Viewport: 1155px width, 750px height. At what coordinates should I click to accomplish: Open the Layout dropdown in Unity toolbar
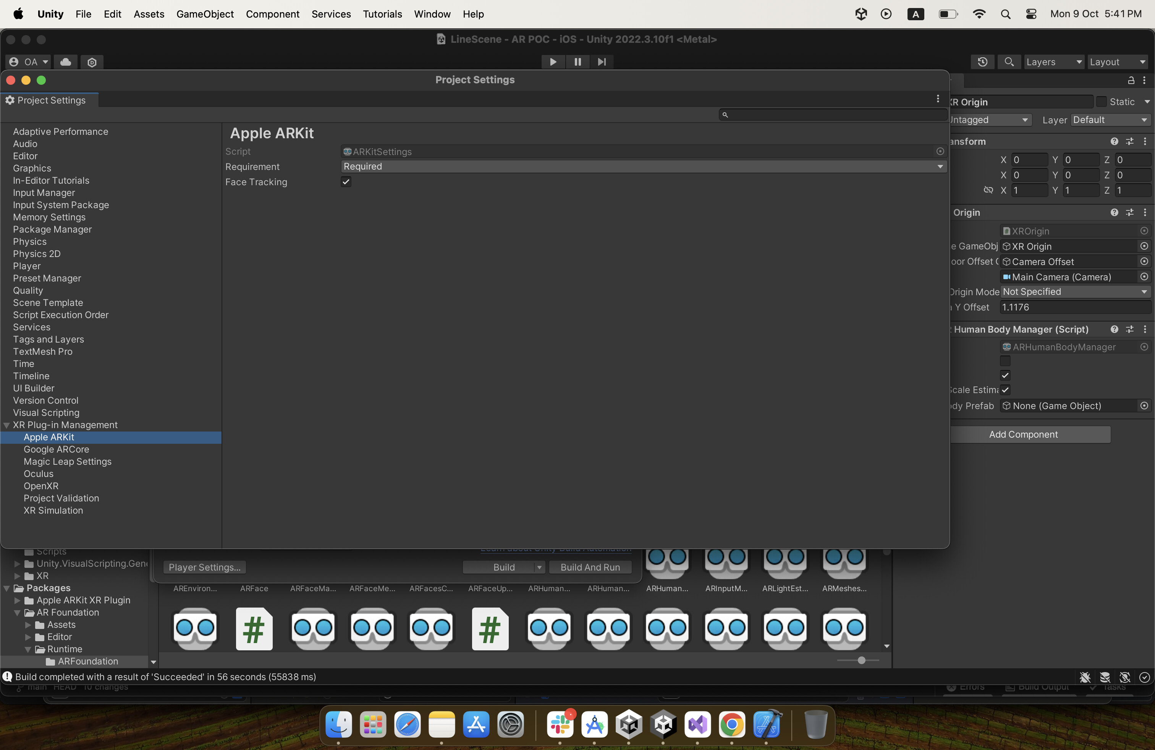1118,61
